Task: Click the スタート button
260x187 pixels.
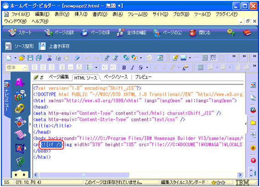Action: point(20,32)
